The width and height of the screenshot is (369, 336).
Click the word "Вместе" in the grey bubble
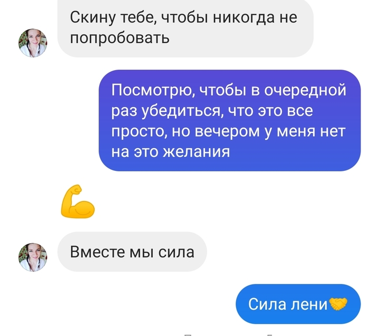[98, 252]
